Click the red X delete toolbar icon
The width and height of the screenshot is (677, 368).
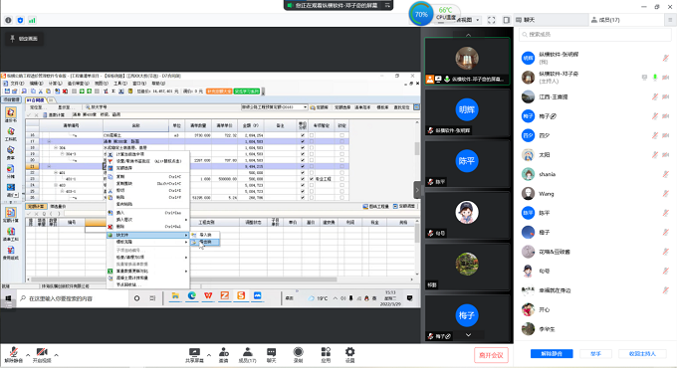(65, 92)
